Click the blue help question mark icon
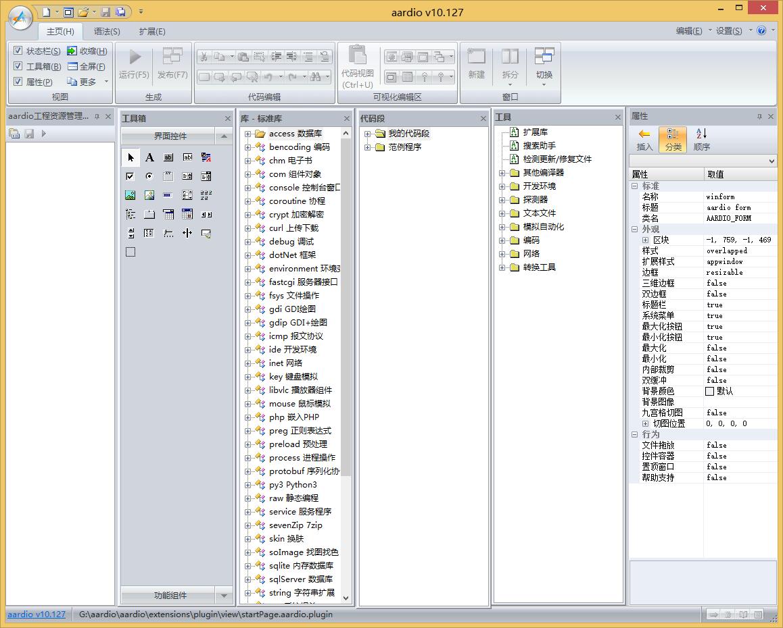783x628 pixels. 761,30
